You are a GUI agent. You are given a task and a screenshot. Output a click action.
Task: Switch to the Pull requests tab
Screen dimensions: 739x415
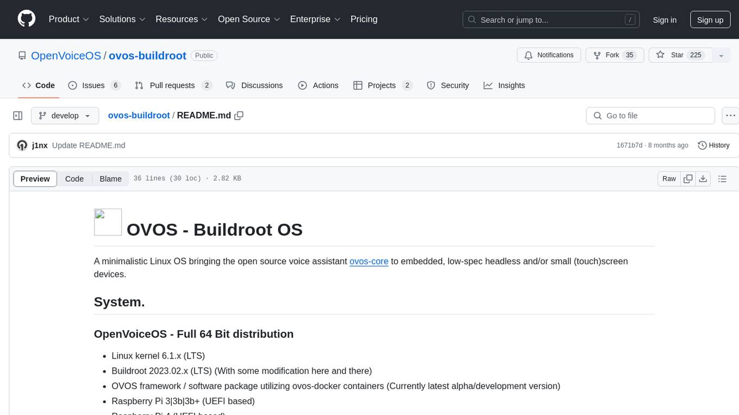pos(173,85)
